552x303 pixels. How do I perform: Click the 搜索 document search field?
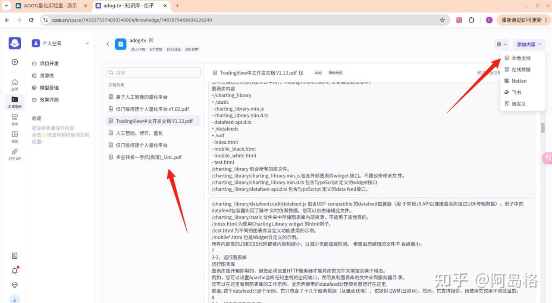(153, 73)
